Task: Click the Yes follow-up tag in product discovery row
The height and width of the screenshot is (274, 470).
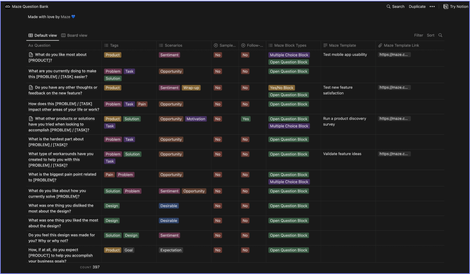Action: click(246, 119)
